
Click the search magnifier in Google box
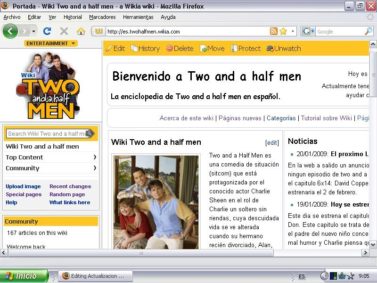[369, 31]
